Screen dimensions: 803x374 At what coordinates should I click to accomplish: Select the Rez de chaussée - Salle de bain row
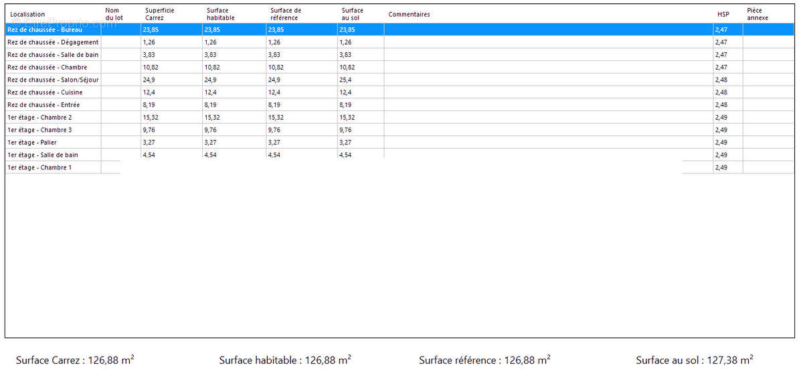400,55
